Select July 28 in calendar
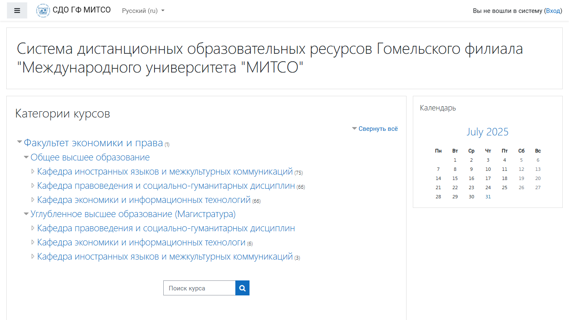Viewport: 569px width, 320px height. 438,197
